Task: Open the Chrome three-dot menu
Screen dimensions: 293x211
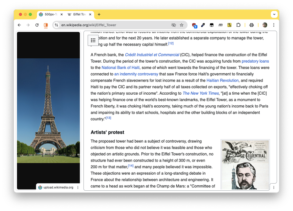Action: (x=273, y=25)
